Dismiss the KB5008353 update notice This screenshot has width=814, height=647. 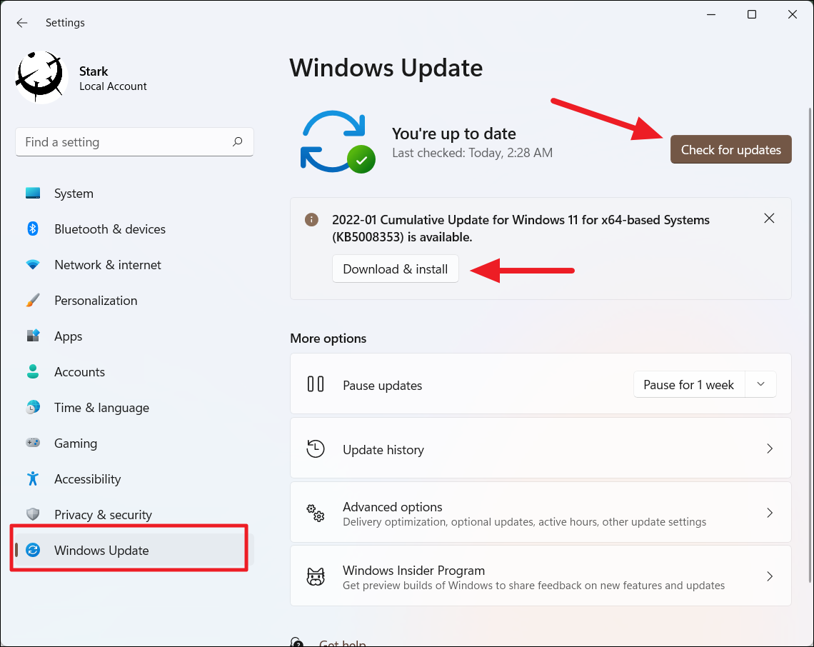coord(769,218)
